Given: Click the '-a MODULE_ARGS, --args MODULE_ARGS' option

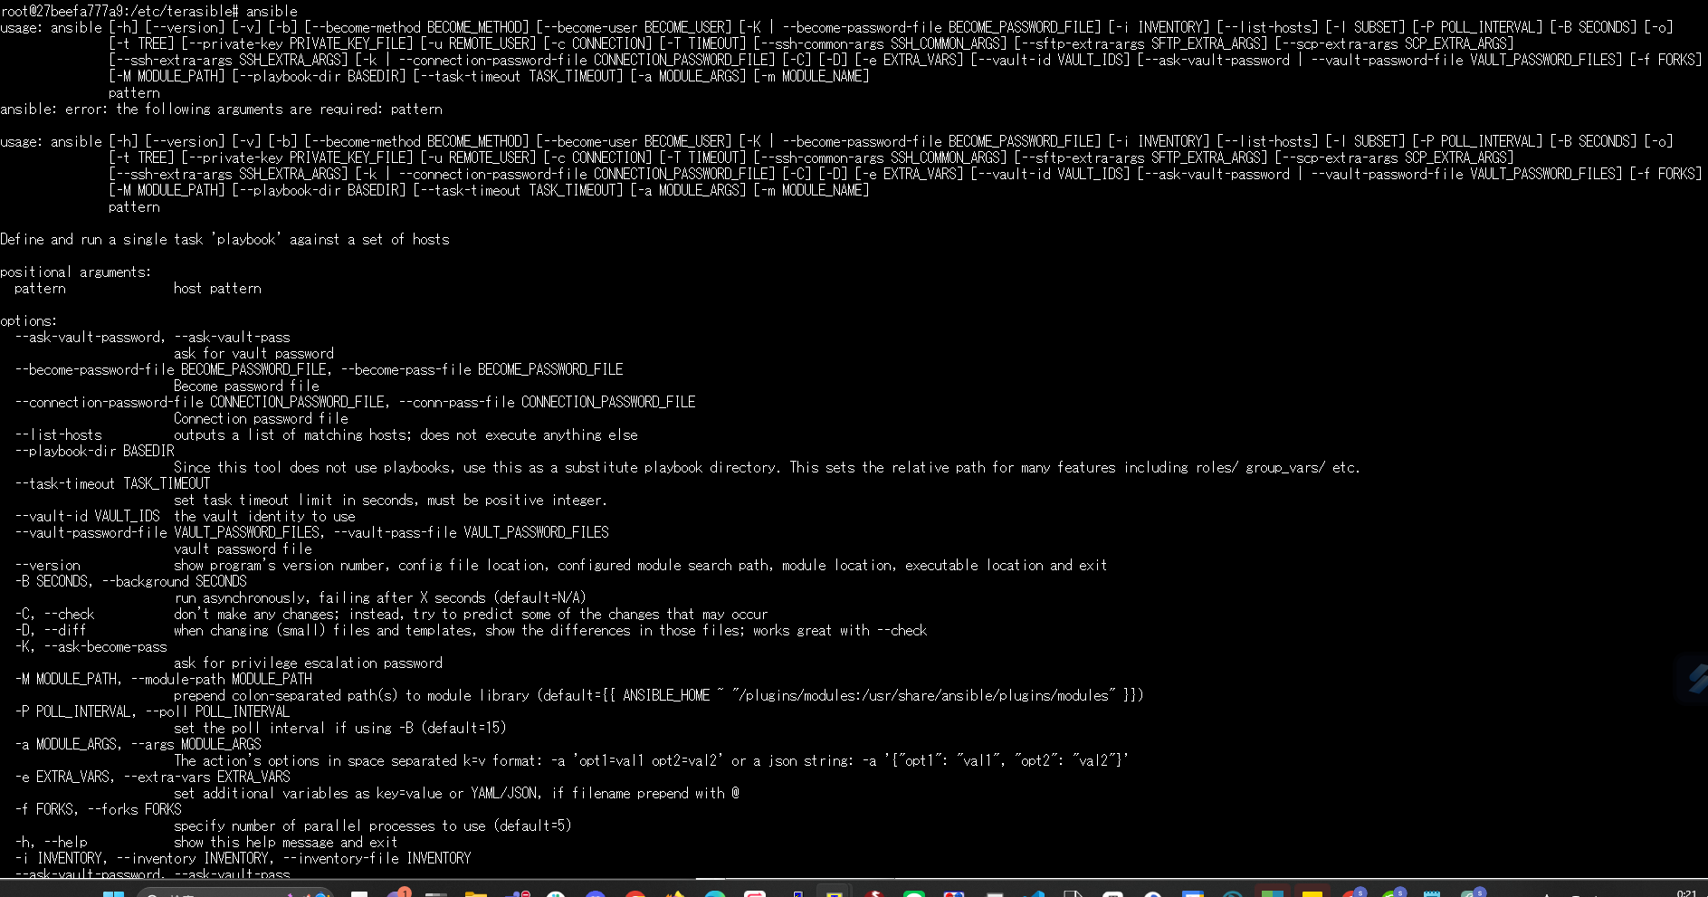Looking at the screenshot, I should (138, 744).
